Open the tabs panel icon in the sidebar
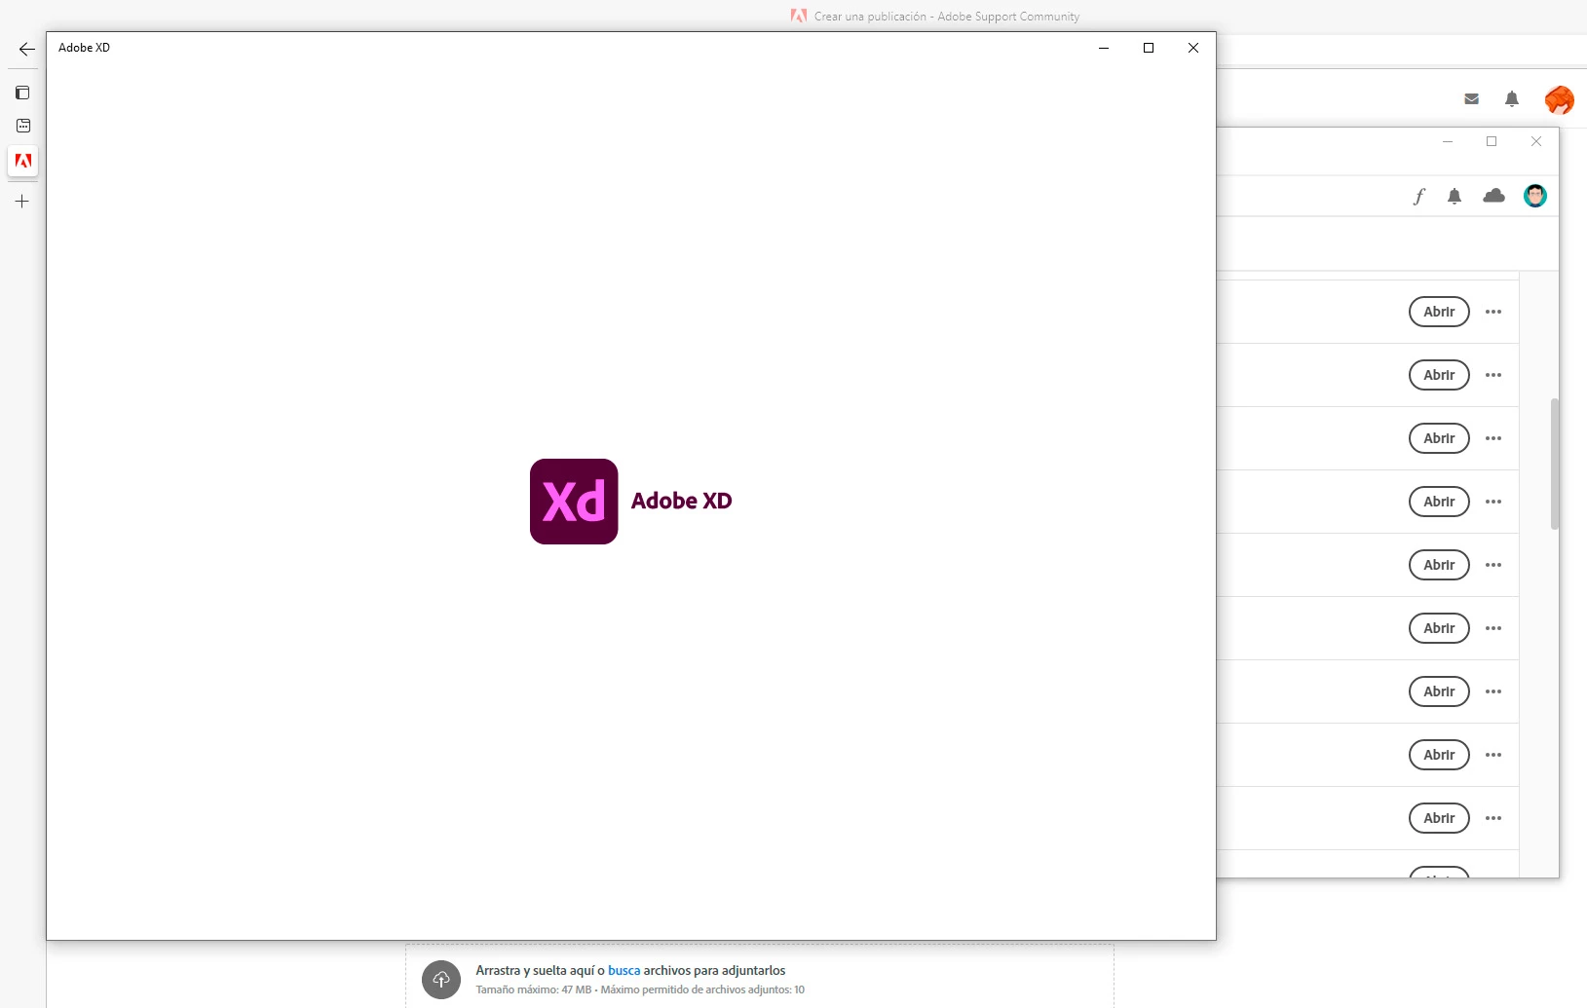1587x1008 pixels. click(22, 93)
